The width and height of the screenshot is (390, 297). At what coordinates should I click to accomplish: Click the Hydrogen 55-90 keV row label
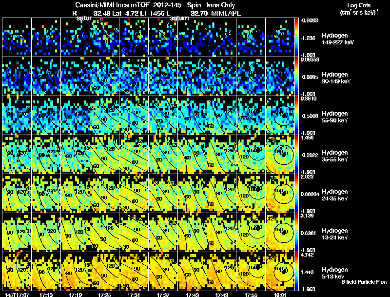(335, 117)
